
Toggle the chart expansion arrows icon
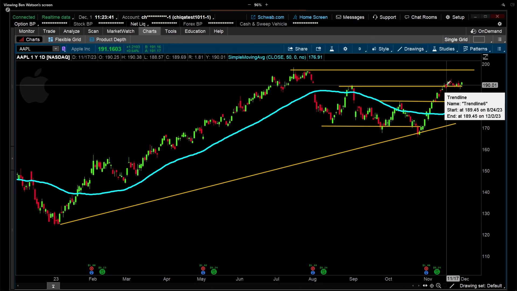click(x=425, y=286)
